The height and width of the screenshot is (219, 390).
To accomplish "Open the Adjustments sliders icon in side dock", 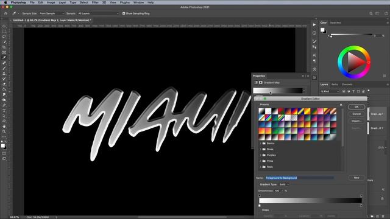I will [x=314, y=77].
